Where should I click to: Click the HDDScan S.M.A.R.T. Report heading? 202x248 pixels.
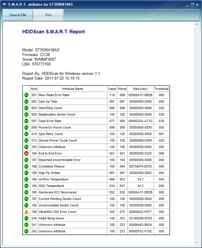coord(54,32)
